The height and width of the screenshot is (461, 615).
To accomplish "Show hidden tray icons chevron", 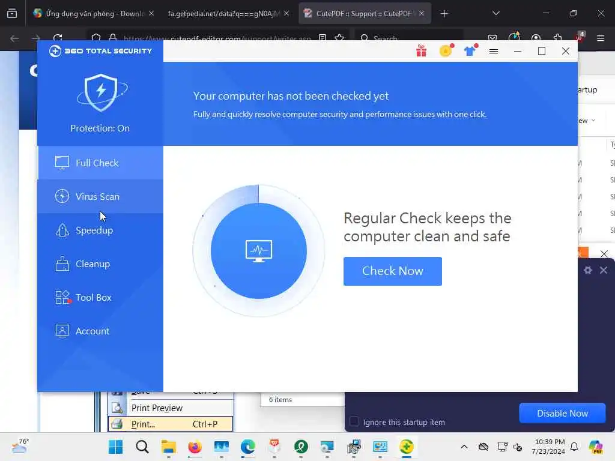I will click(x=464, y=447).
